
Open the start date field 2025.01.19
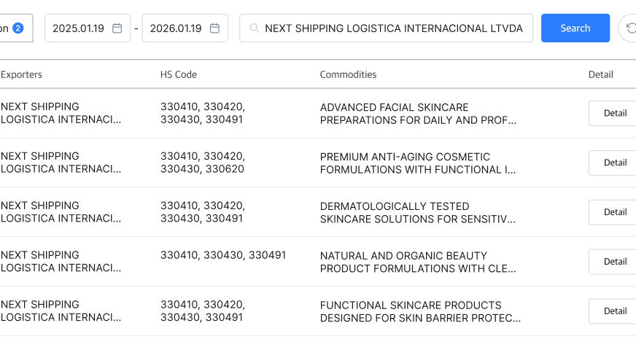79,28
